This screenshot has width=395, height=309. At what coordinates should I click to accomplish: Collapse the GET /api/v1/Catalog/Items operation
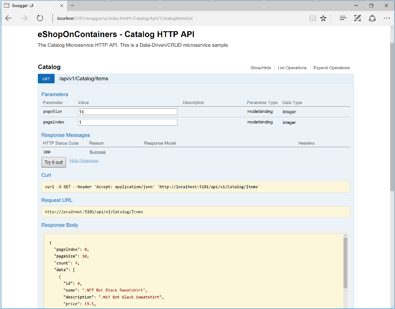click(84, 79)
